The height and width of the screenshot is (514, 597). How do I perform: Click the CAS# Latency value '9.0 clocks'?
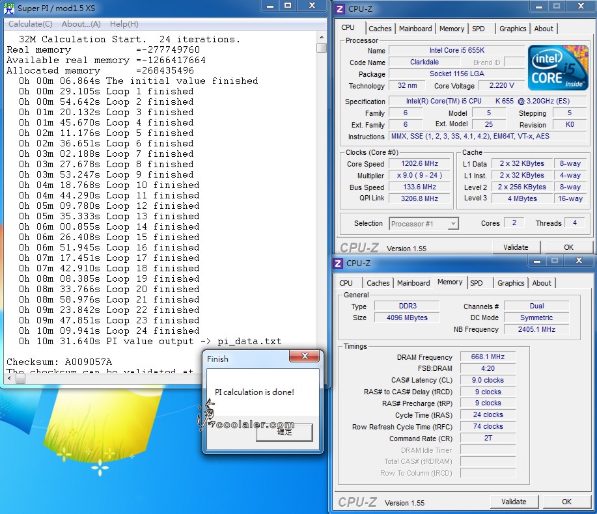point(488,380)
